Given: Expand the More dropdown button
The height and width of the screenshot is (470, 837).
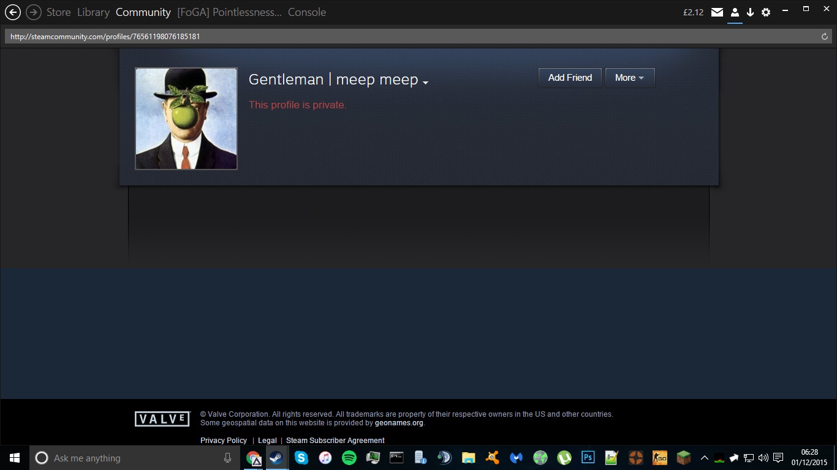Looking at the screenshot, I should click(630, 78).
